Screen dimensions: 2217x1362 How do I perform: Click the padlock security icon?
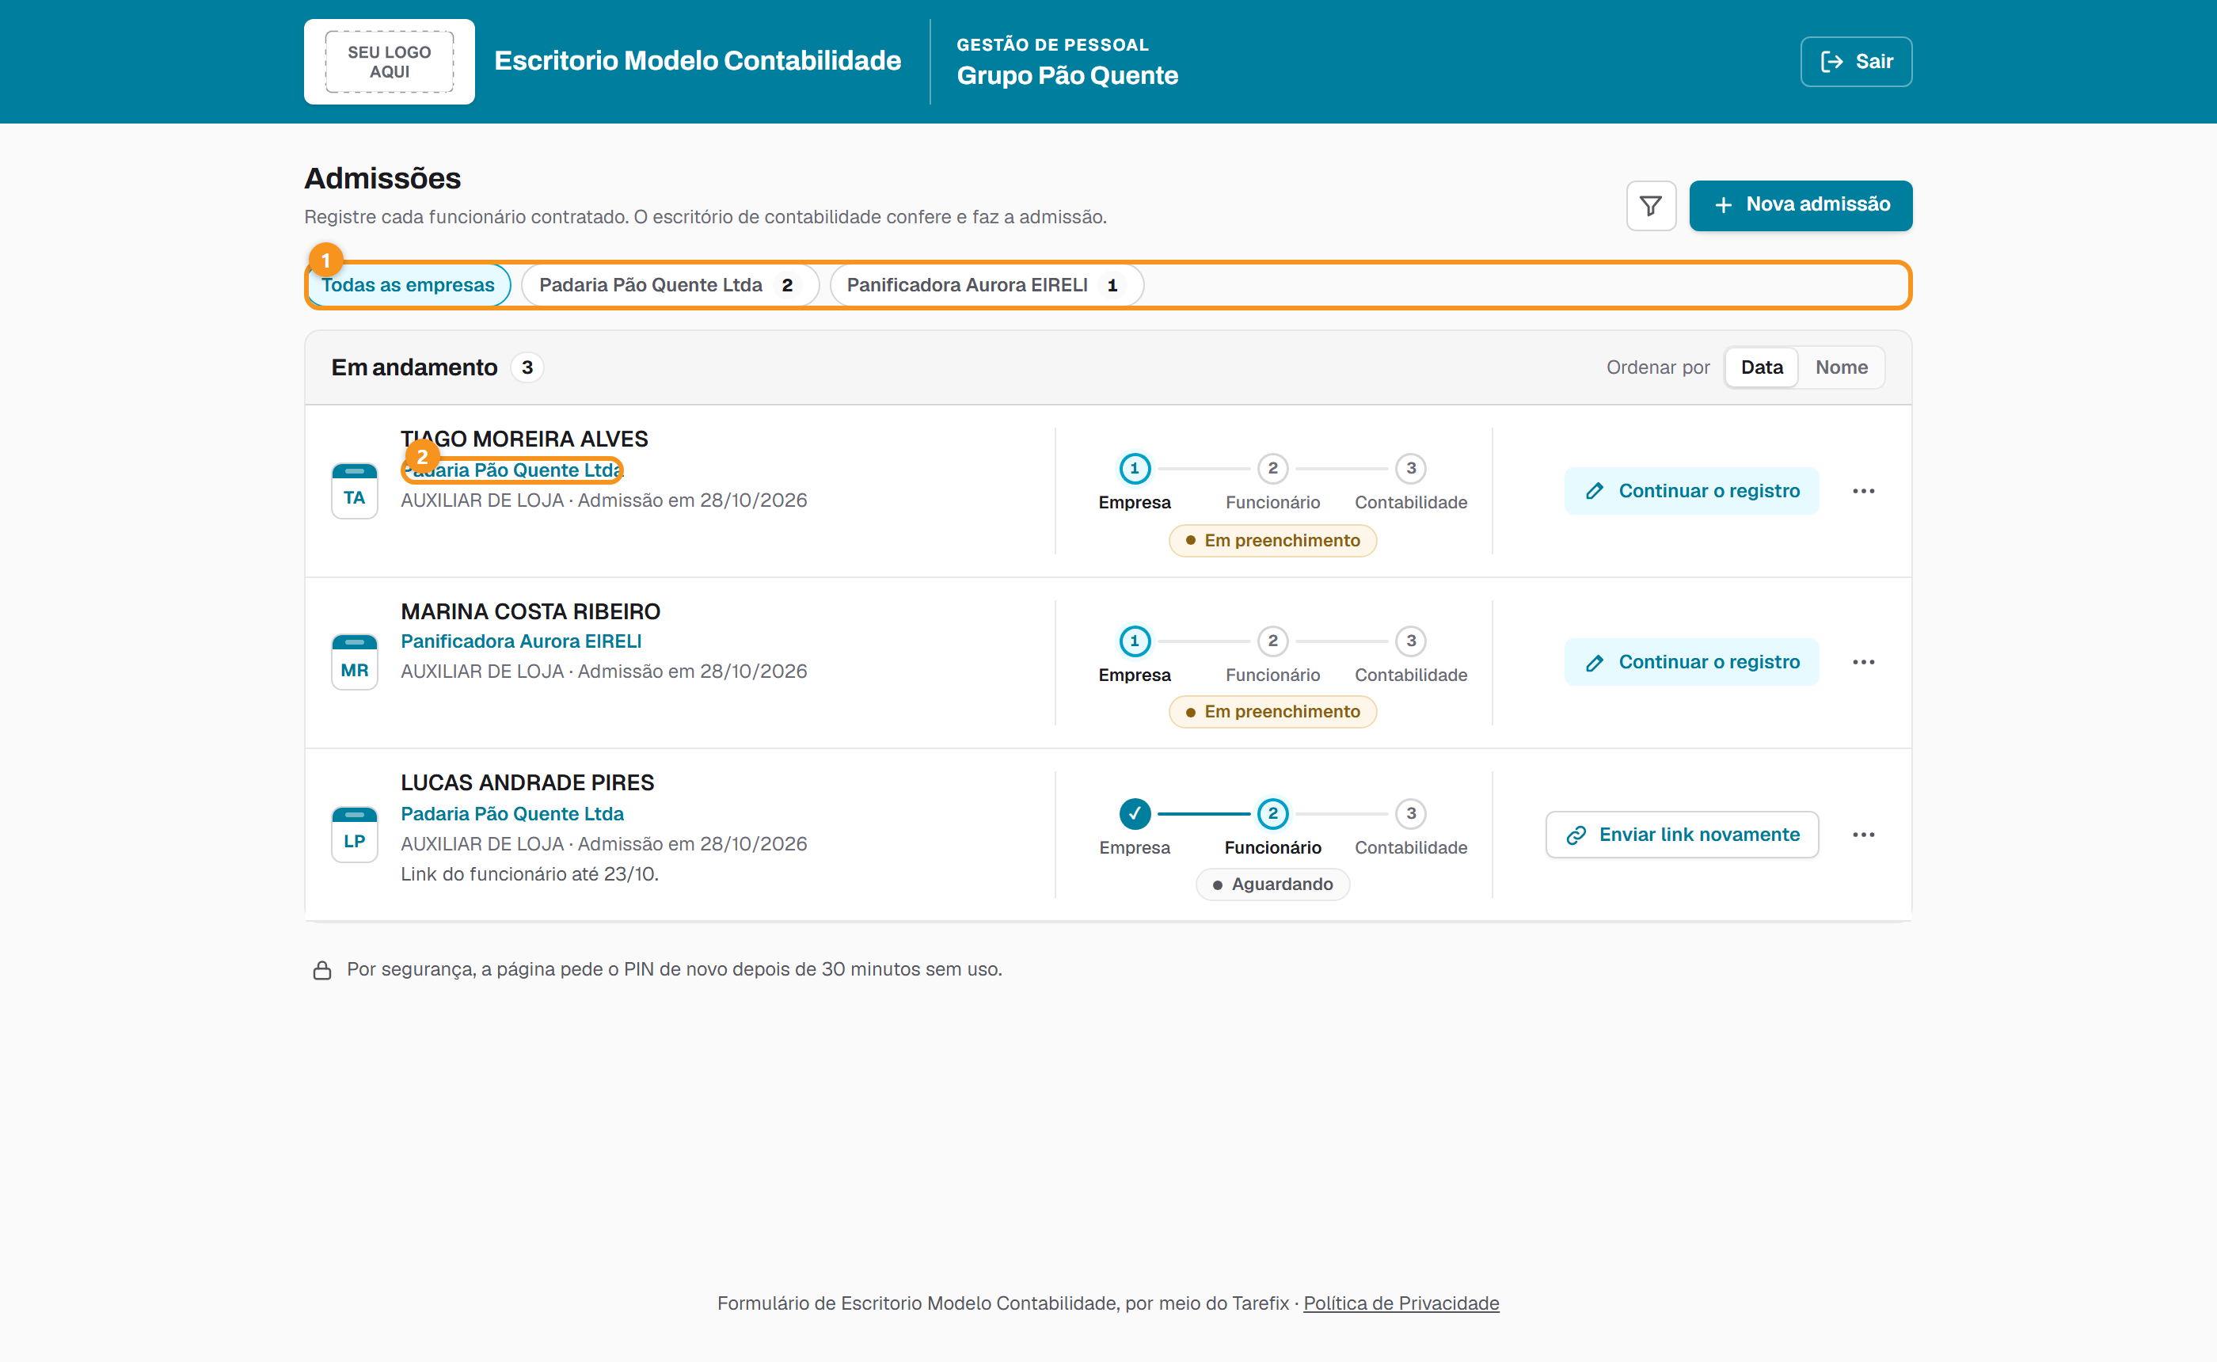pos(321,970)
